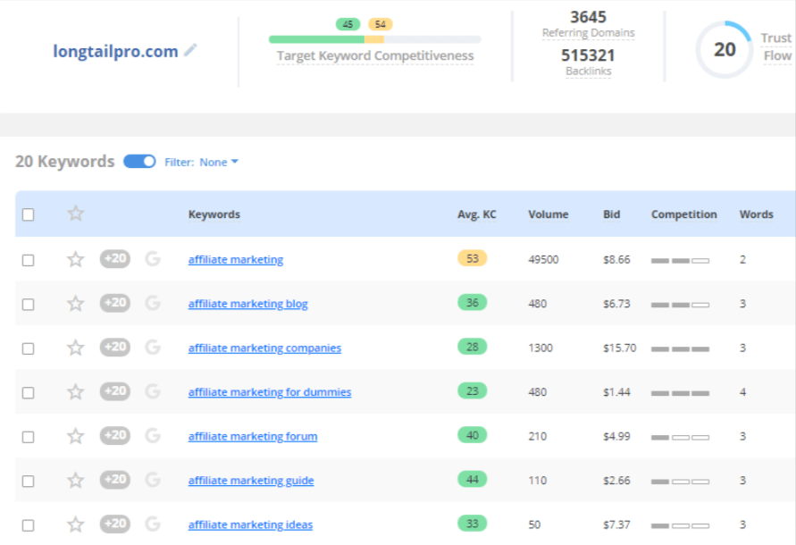
Task: Open the affiliate marketing guide link
Action: tap(251, 481)
